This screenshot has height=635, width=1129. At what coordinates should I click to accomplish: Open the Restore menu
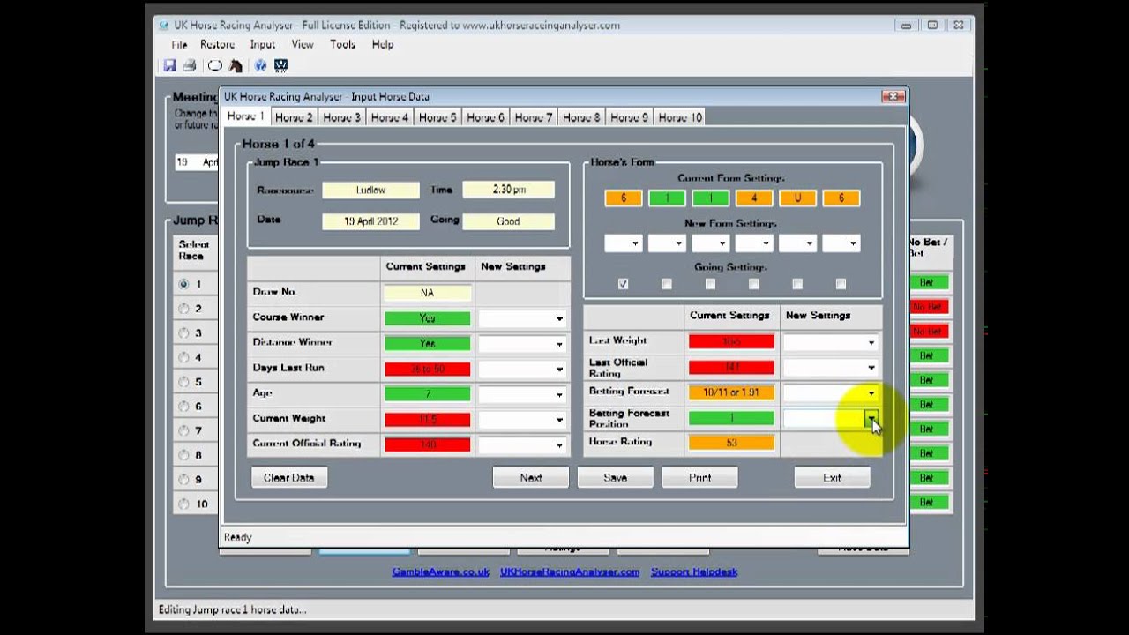click(217, 45)
